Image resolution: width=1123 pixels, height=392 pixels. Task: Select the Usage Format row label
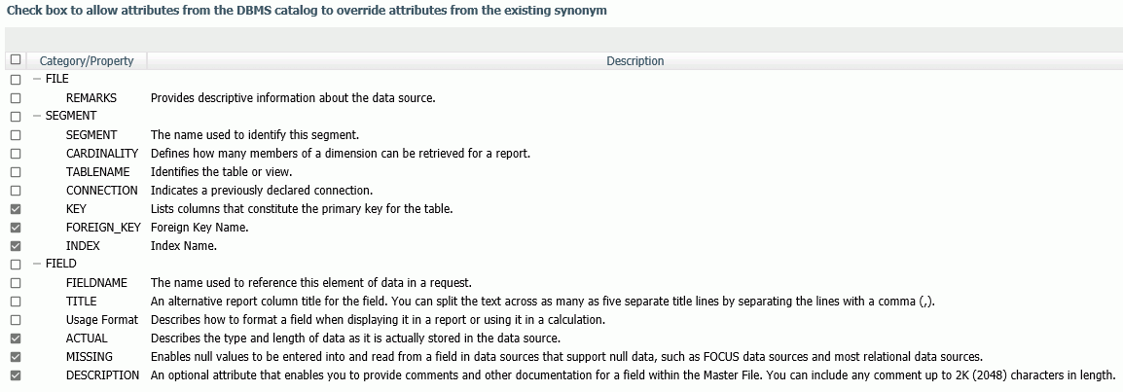(102, 320)
